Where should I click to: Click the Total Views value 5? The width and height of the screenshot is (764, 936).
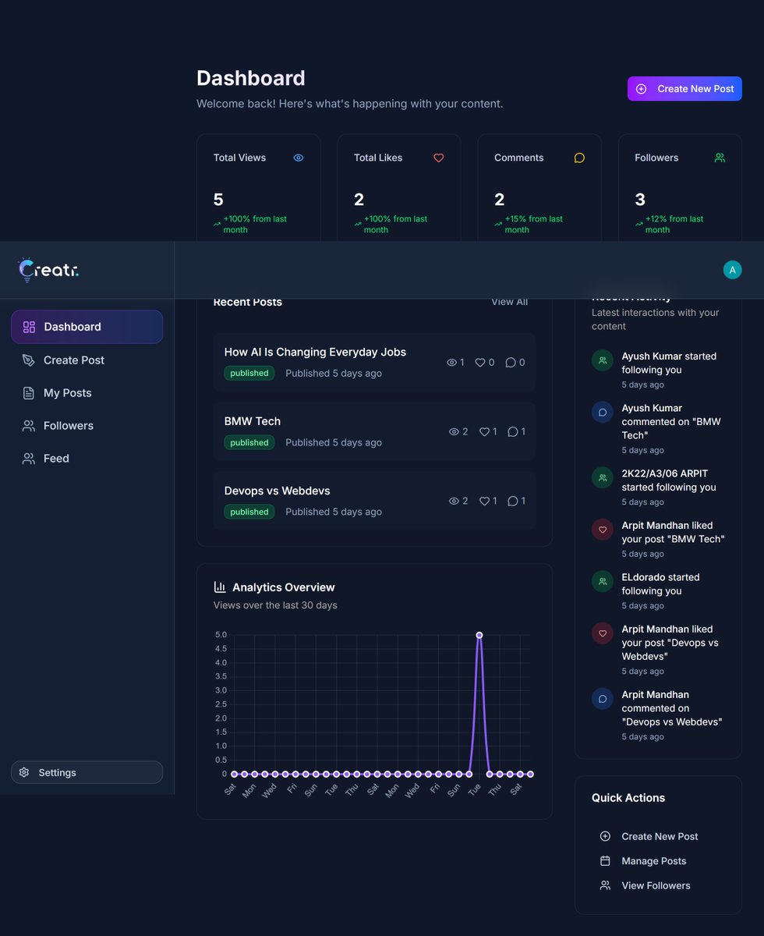218,200
